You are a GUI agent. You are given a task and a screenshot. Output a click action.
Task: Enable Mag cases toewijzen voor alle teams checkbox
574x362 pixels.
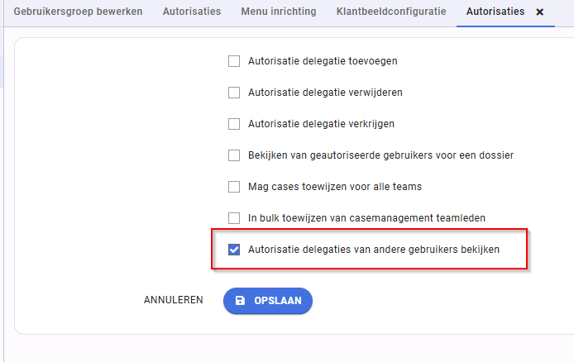coord(234,187)
